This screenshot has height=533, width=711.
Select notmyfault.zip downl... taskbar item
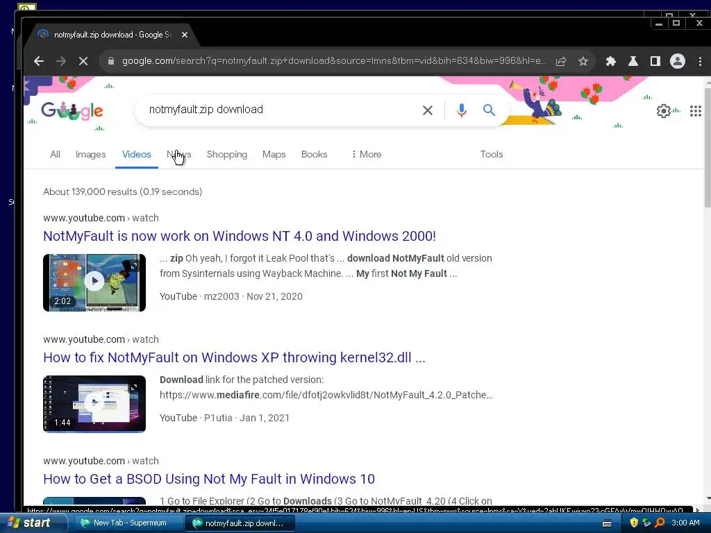pos(240,523)
